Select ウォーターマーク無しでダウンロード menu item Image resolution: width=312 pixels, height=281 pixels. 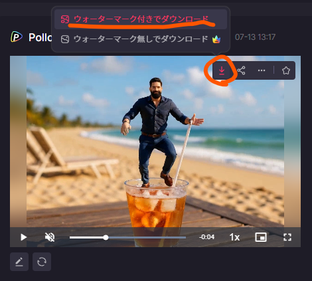tap(141, 39)
